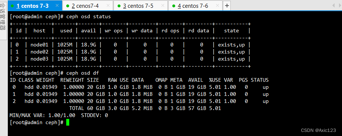Viewport: 342px width, 136px height.
Task: Click the "RAW USE" header in df output
Action: coord(118,80)
